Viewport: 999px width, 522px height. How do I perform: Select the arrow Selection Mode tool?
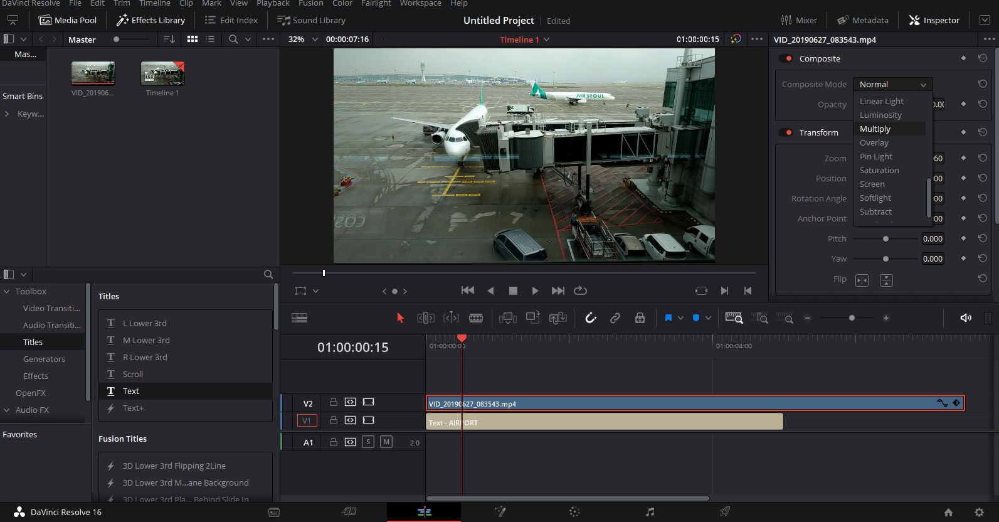[x=400, y=318]
